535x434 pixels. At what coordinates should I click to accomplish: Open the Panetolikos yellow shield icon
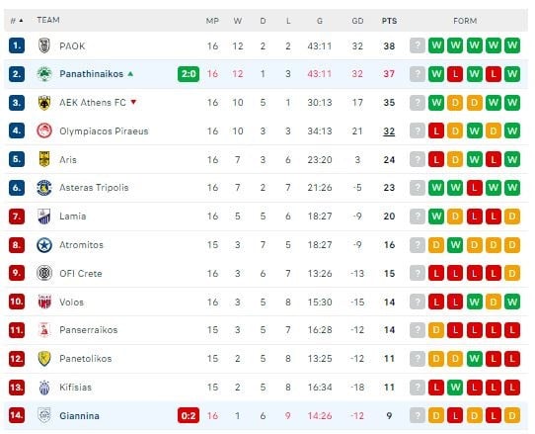pos(44,359)
